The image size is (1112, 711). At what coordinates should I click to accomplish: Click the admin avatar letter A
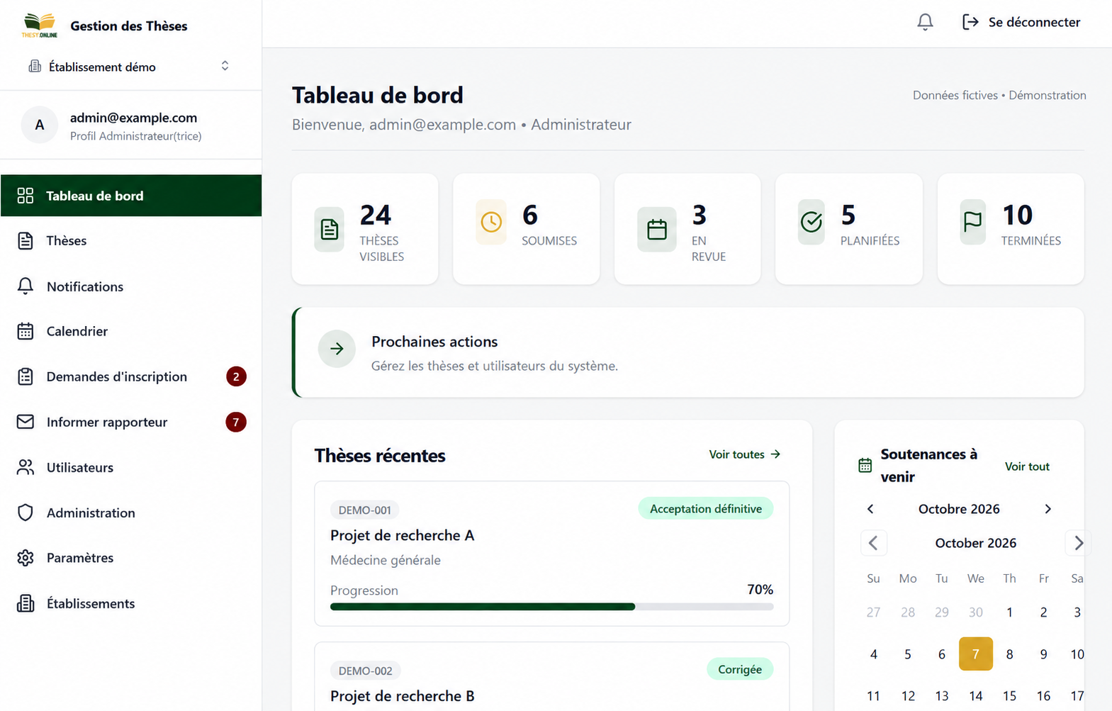[x=40, y=125]
